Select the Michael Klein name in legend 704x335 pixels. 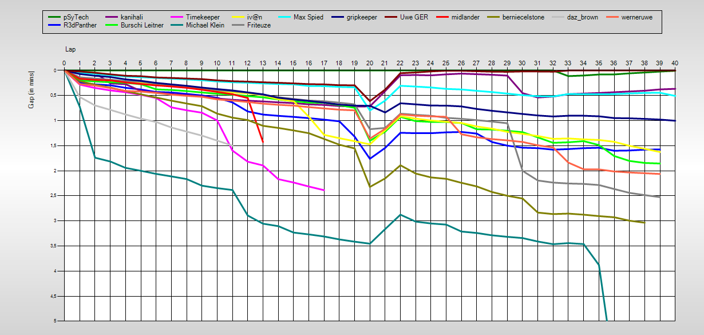pos(205,25)
